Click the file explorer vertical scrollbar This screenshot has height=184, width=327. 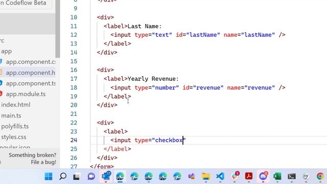point(58,29)
